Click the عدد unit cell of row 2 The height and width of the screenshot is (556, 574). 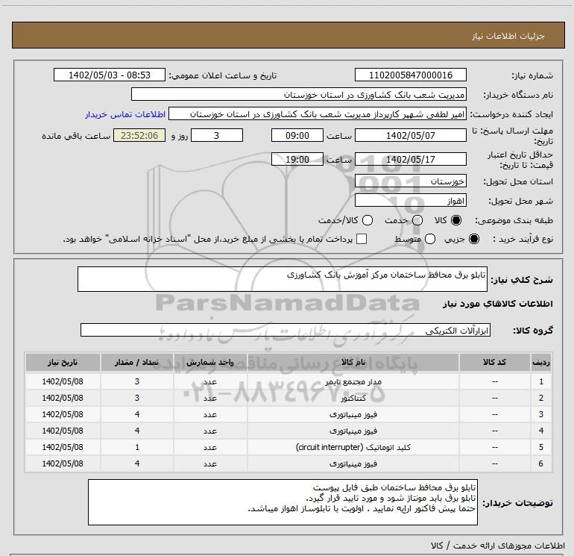pyautogui.click(x=210, y=398)
